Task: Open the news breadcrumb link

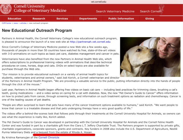Action: point(16,23)
